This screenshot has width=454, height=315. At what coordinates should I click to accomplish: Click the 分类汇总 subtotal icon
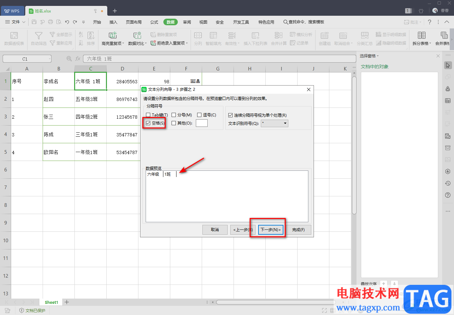tap(365, 35)
